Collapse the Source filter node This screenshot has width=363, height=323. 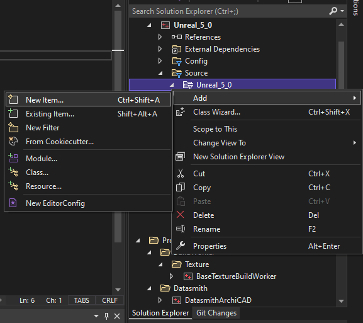[x=160, y=73]
